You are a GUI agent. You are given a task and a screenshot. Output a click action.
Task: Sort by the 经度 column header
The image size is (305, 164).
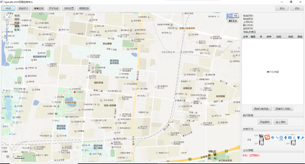click(279, 37)
